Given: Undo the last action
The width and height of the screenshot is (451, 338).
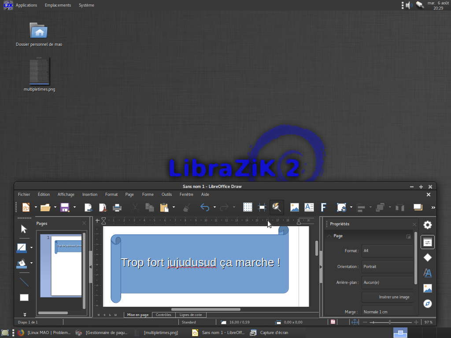Looking at the screenshot, I should click(205, 207).
